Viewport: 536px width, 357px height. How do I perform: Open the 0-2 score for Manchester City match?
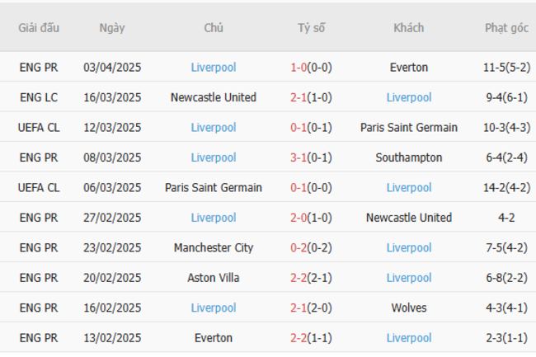[x=299, y=247]
